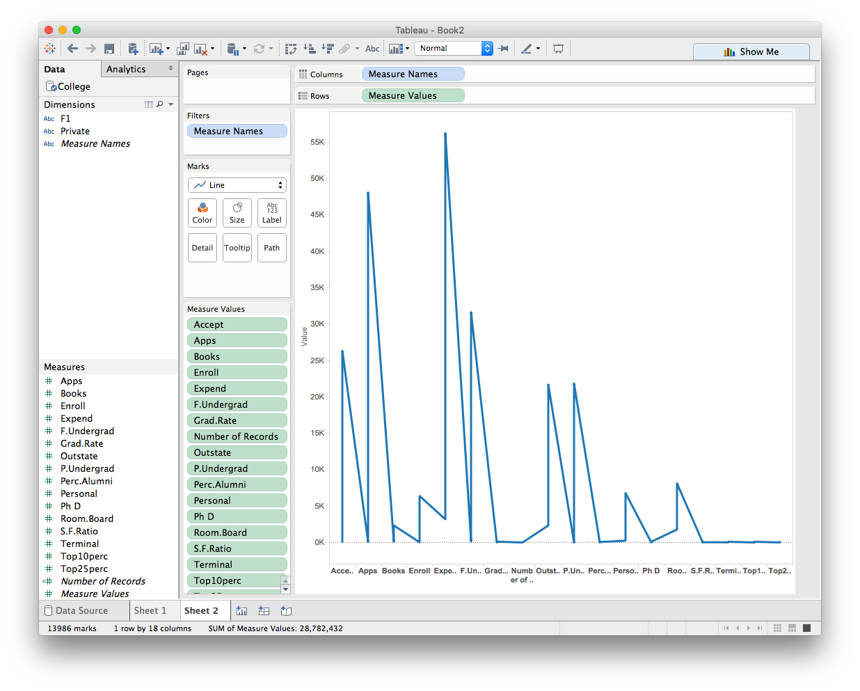
Task: Undo using the back arrow icon
Action: click(72, 49)
